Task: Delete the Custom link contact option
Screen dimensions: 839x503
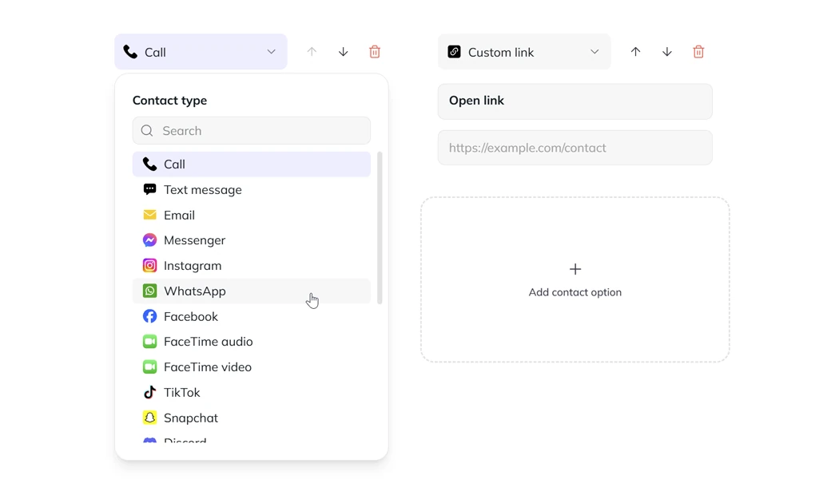Action: point(698,52)
